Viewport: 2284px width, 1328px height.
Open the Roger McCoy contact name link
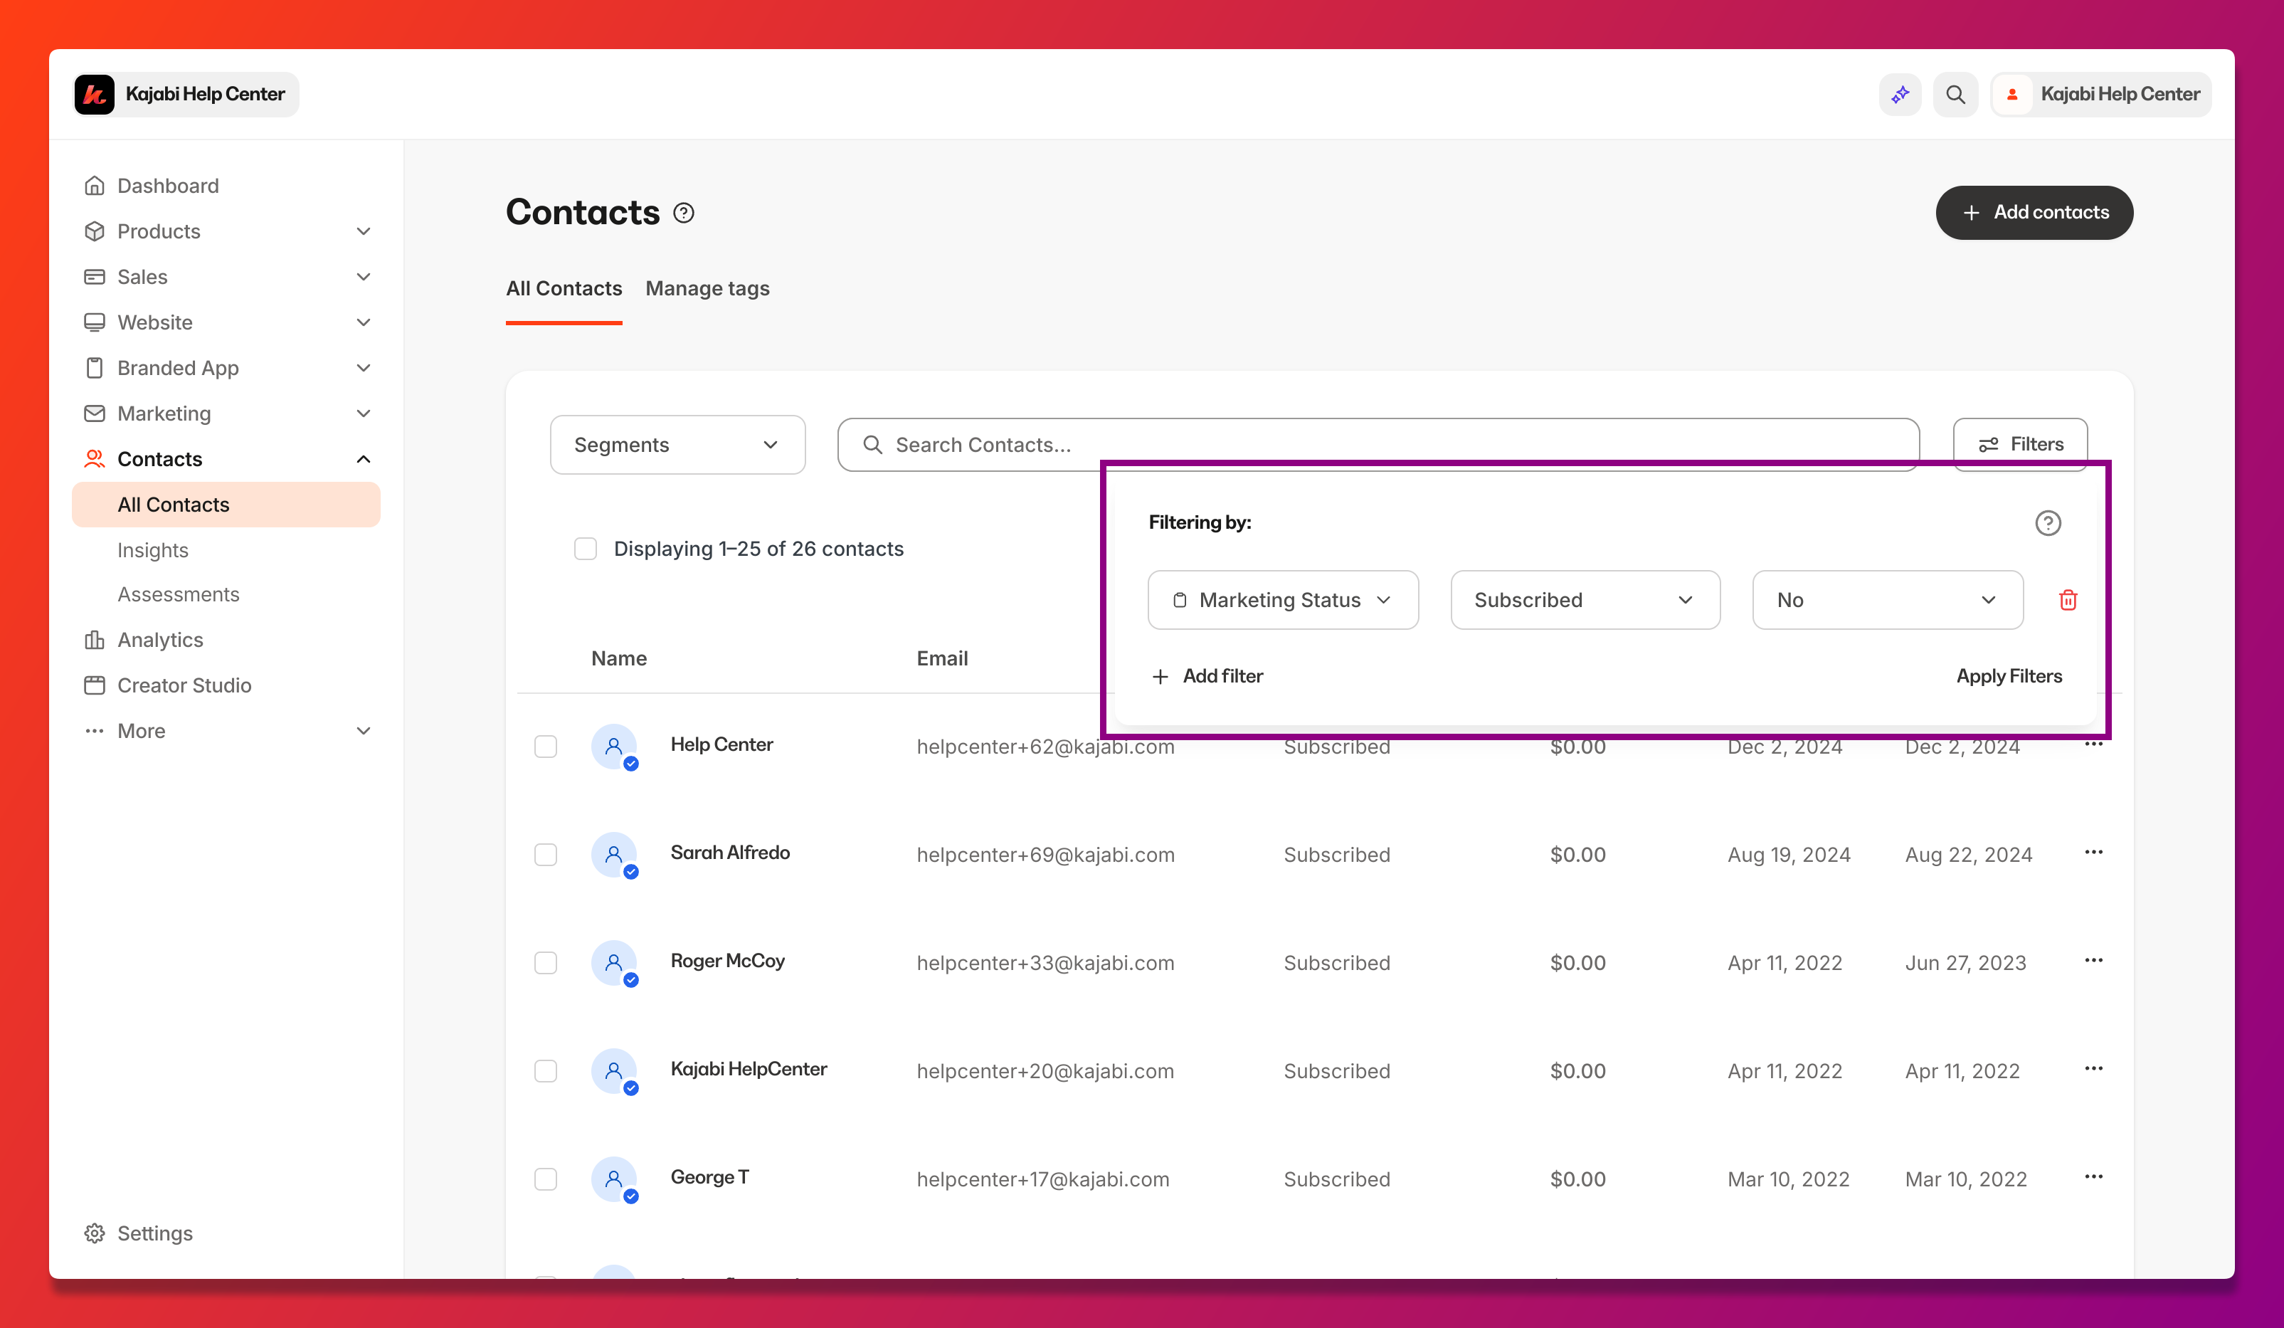[727, 961]
